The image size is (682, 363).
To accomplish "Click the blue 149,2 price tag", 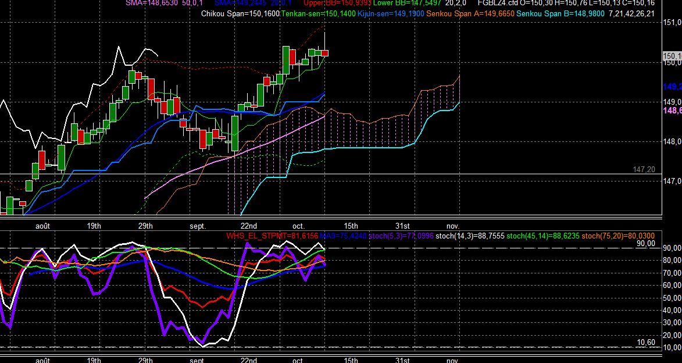I will [672, 87].
